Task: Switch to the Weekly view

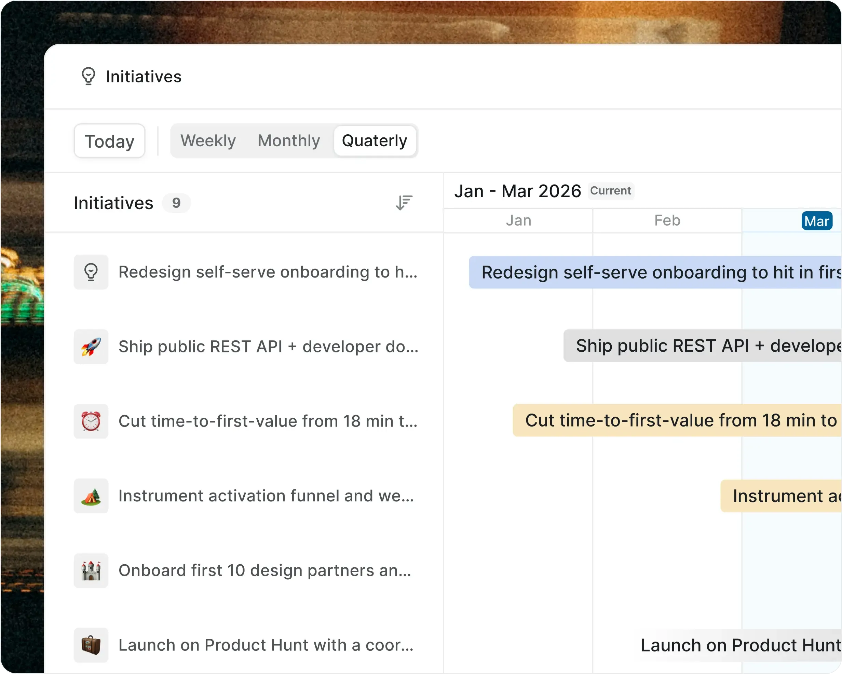Action: coord(208,141)
